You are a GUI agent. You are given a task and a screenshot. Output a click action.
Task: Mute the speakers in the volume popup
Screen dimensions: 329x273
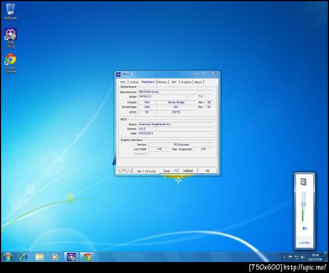click(304, 228)
